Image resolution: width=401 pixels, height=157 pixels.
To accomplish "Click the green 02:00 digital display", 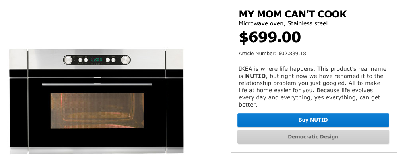I will tap(96, 60).
